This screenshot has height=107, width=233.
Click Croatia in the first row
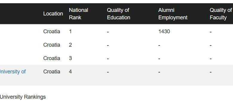52,32
